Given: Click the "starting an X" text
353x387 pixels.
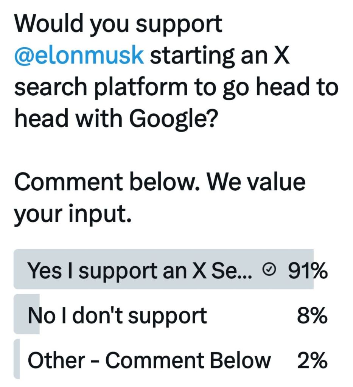Looking at the screenshot, I should tap(219, 55).
